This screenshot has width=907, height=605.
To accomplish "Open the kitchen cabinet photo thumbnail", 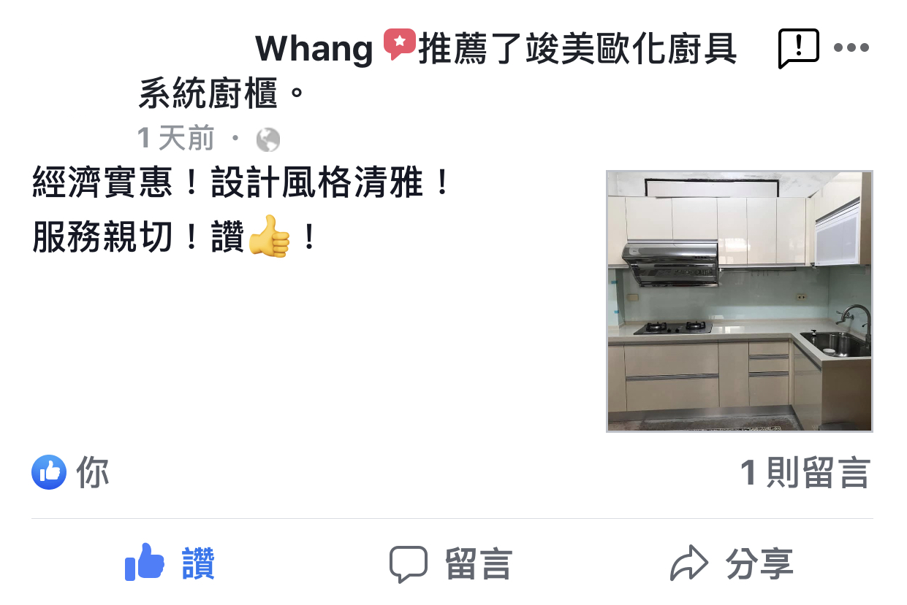I will pyautogui.click(x=740, y=301).
